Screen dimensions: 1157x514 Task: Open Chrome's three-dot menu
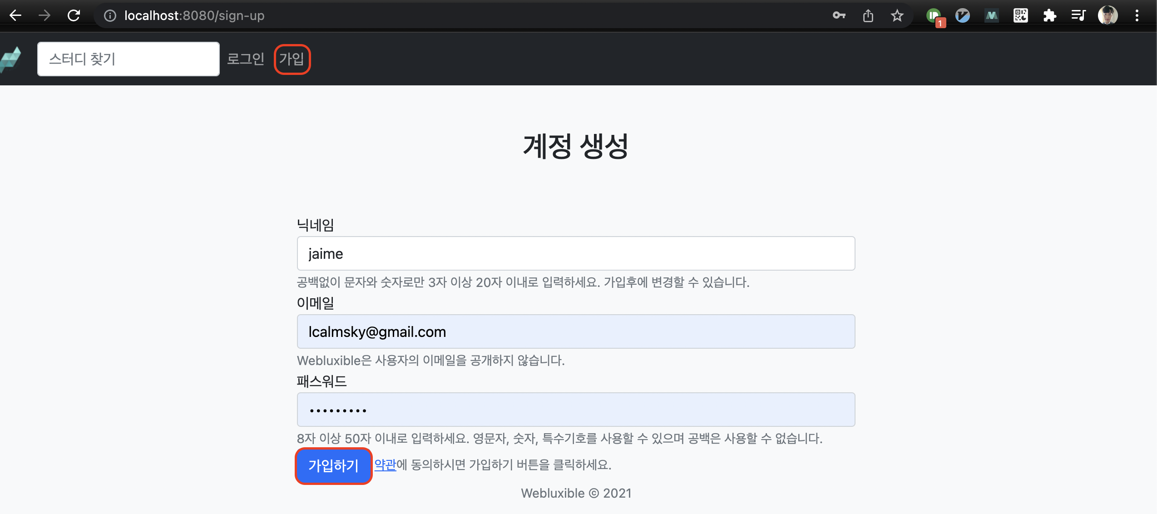(1137, 16)
